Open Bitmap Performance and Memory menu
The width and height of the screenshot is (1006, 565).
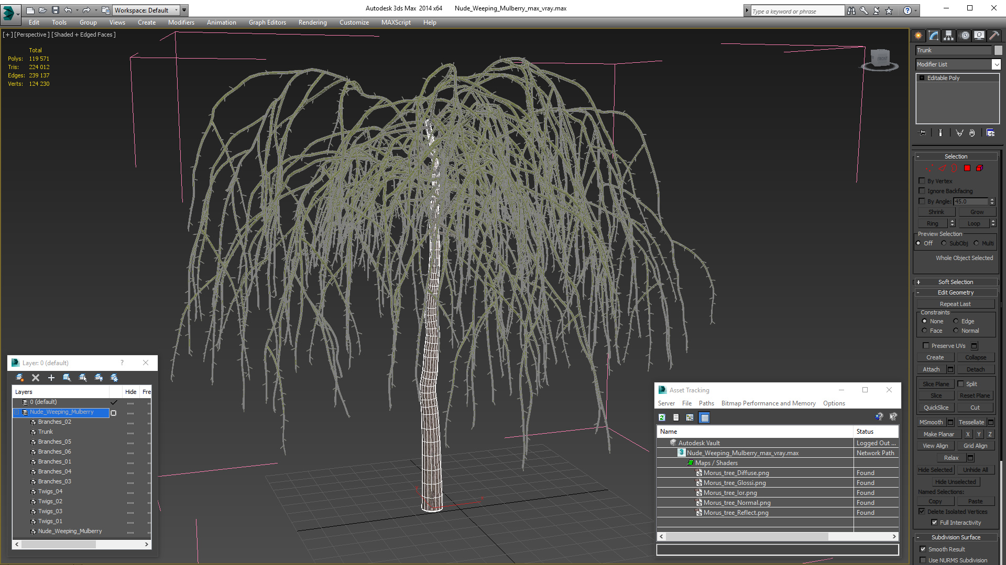point(768,403)
